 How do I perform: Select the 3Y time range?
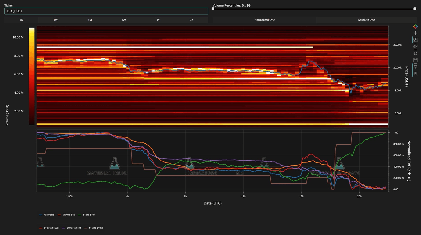tap(191, 20)
